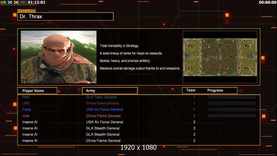The width and height of the screenshot is (277, 156).
Task: Select player name mos
Action: (x=26, y=116)
